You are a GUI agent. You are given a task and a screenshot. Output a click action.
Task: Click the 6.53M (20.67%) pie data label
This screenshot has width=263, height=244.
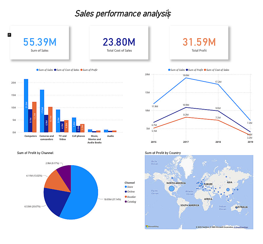point(32,206)
